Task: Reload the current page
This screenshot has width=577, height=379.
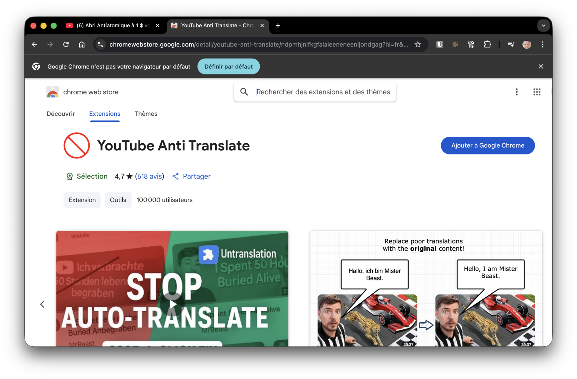Action: pos(66,44)
